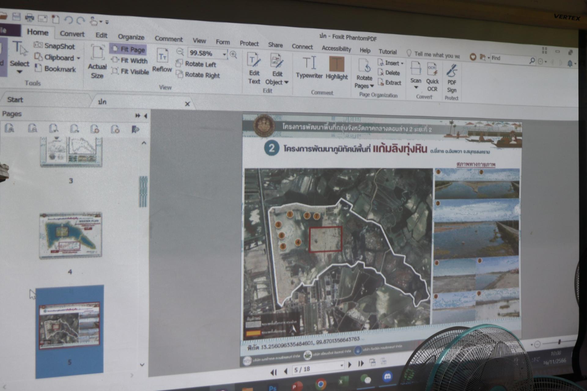Click the bookmark-eye icon in Pages panel
Viewport: 587px width, 391px height.
point(135,130)
